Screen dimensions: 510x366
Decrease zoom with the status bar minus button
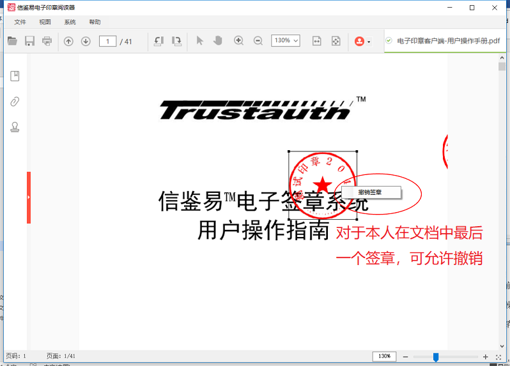[x=405, y=356]
